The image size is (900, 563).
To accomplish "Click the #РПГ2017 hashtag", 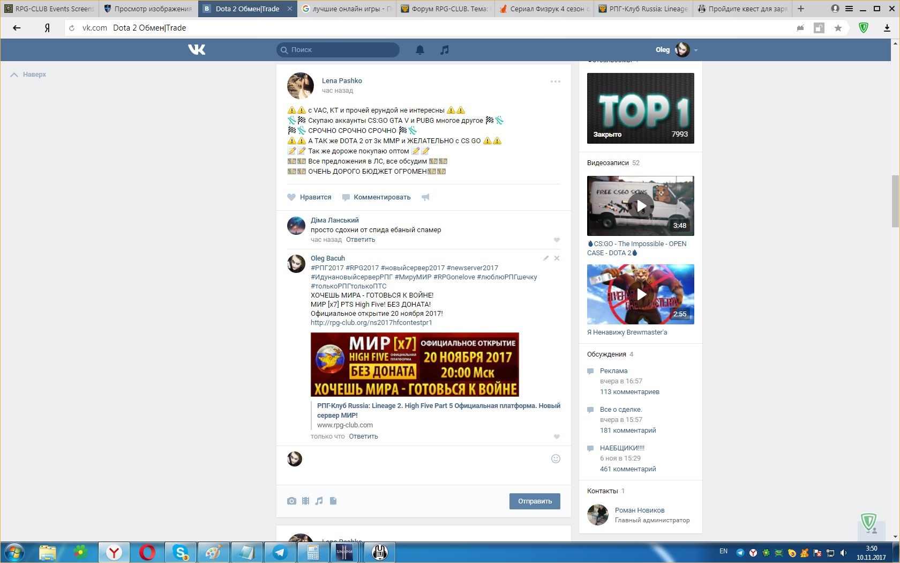I will [327, 268].
